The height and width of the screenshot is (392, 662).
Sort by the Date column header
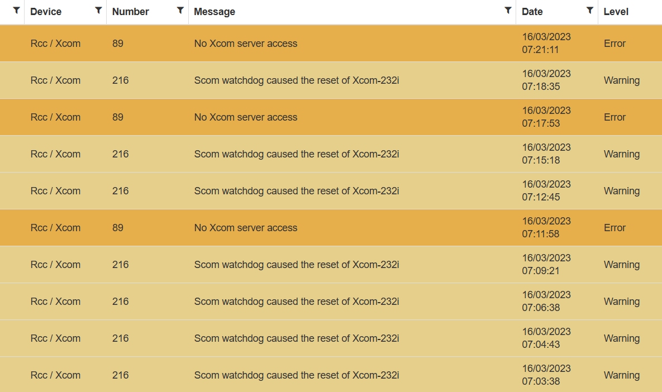pyautogui.click(x=532, y=12)
